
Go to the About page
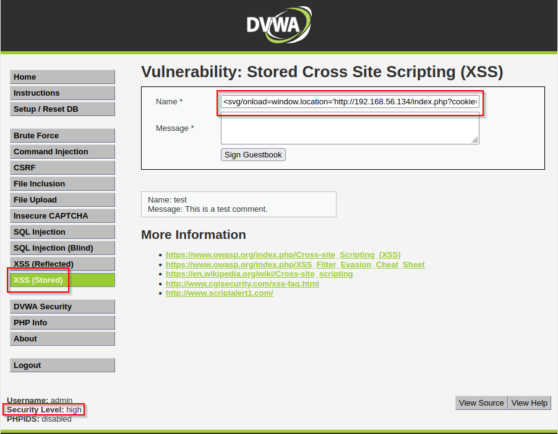[x=62, y=338]
